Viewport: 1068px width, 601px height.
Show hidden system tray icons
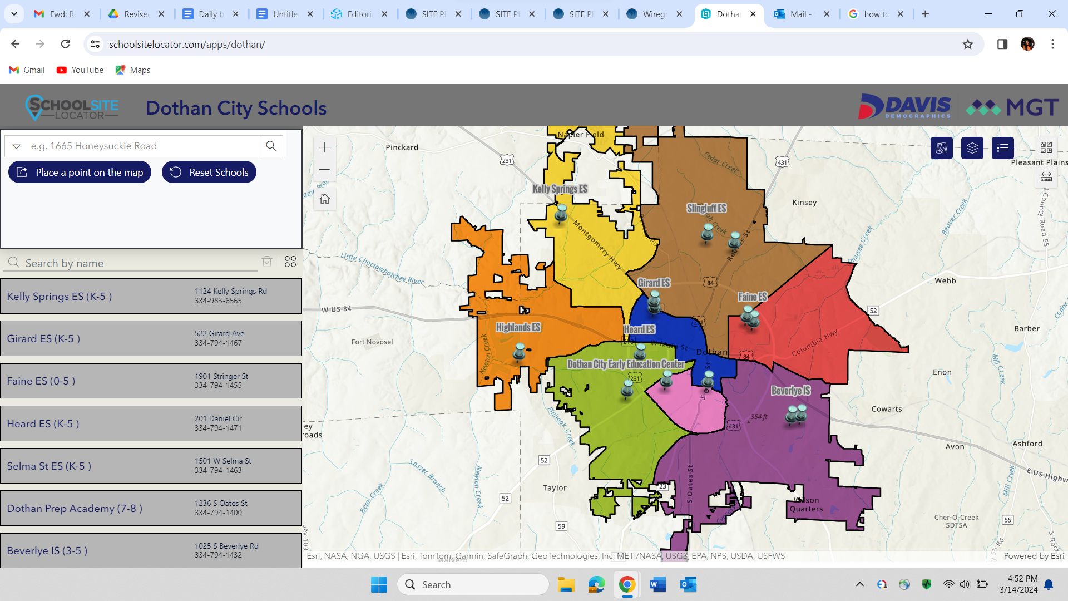click(x=859, y=584)
